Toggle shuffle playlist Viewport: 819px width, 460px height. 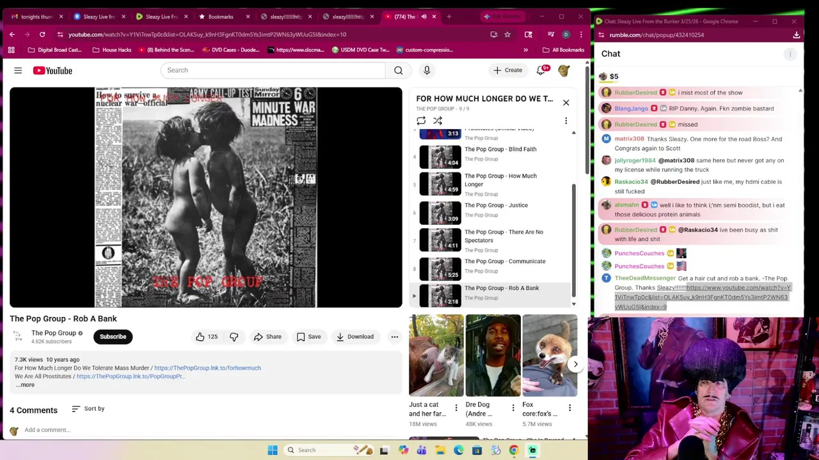click(438, 121)
